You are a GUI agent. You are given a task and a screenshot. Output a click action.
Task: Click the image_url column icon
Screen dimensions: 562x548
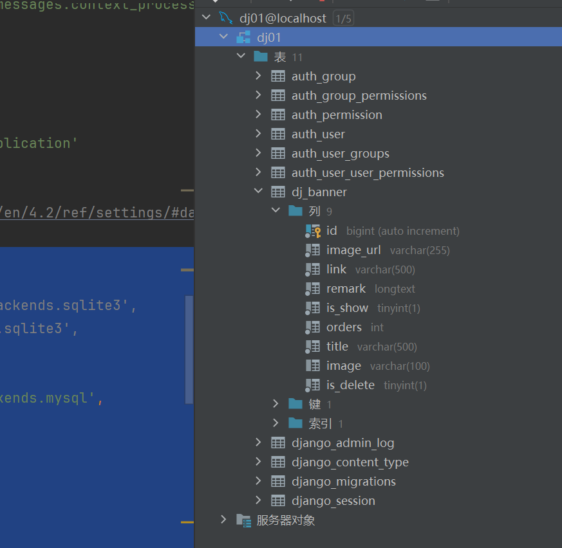313,250
